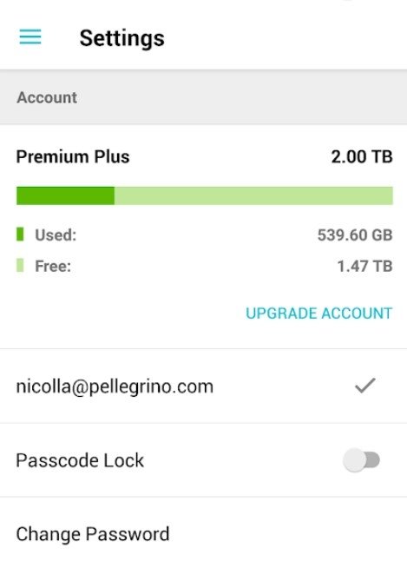Tap the Settings page title

pyautogui.click(x=122, y=38)
